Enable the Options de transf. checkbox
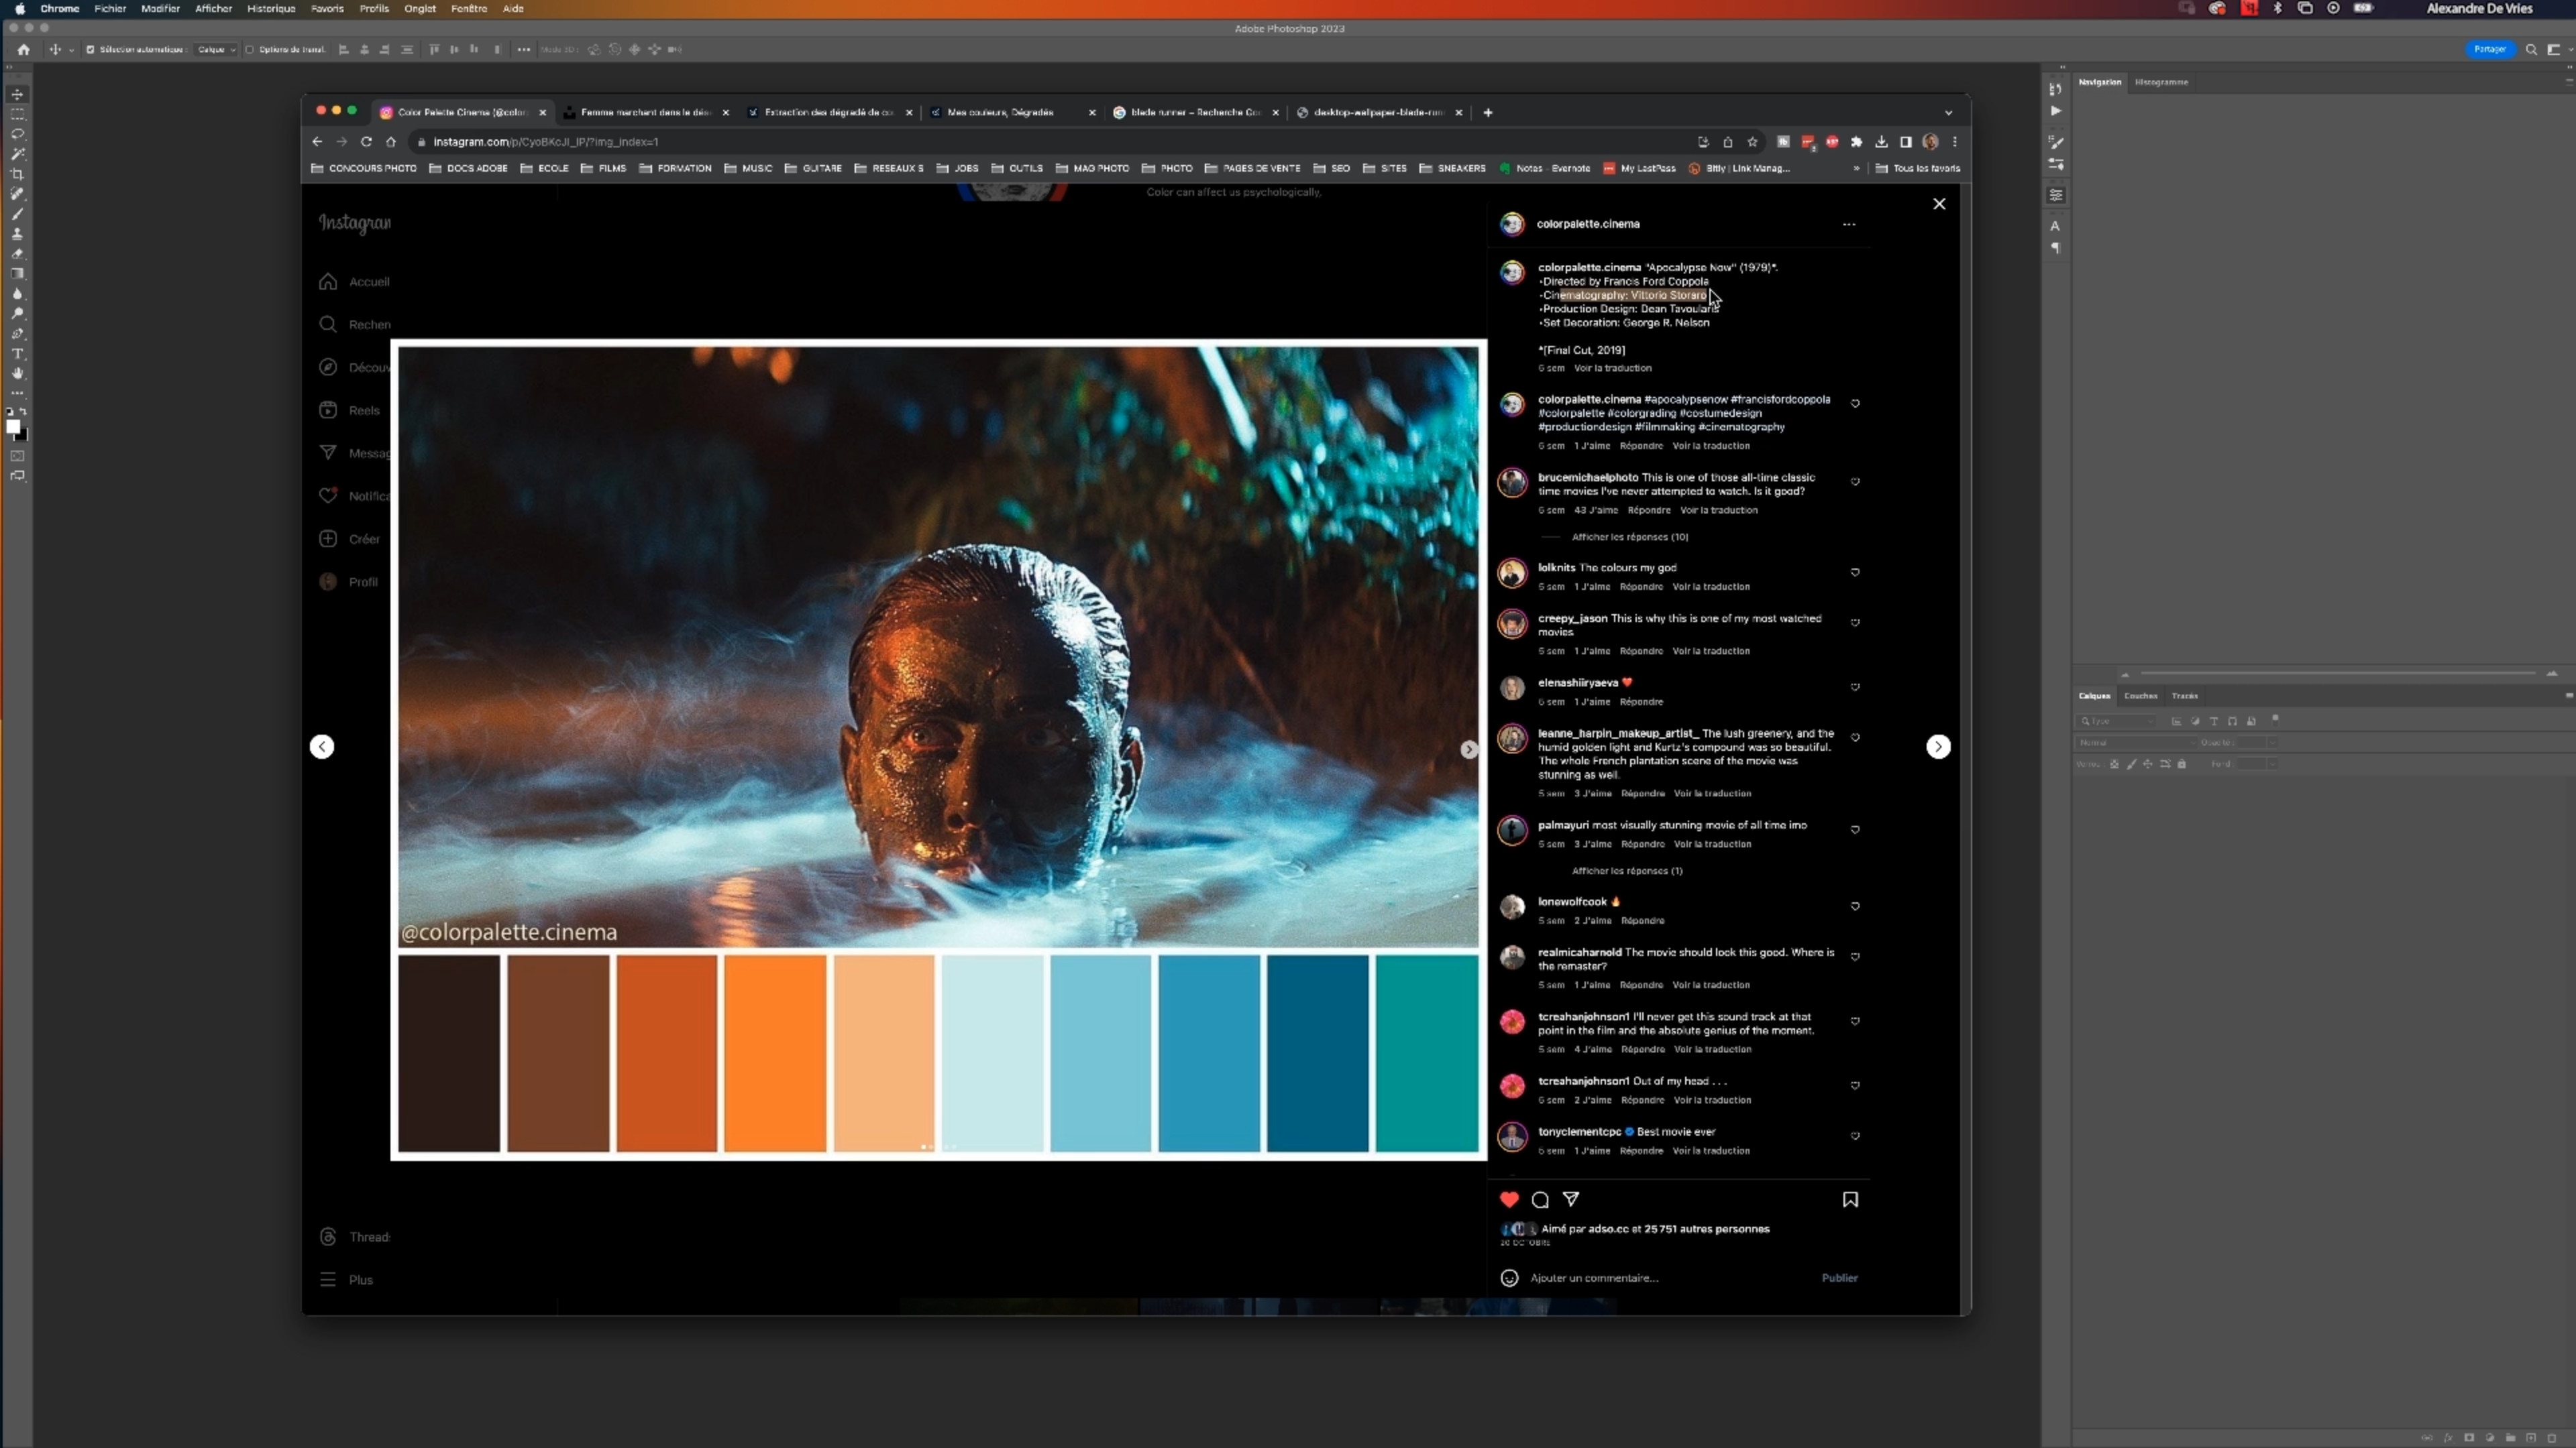Image resolution: width=2576 pixels, height=1448 pixels. coord(250,49)
